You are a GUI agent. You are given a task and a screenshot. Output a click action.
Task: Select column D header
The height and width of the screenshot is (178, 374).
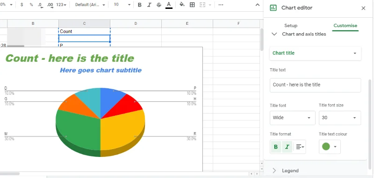tap(136, 23)
